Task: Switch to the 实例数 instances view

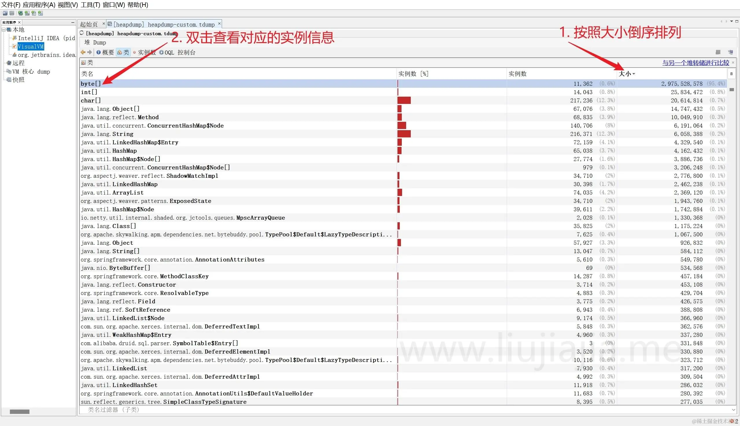Action: tap(145, 52)
